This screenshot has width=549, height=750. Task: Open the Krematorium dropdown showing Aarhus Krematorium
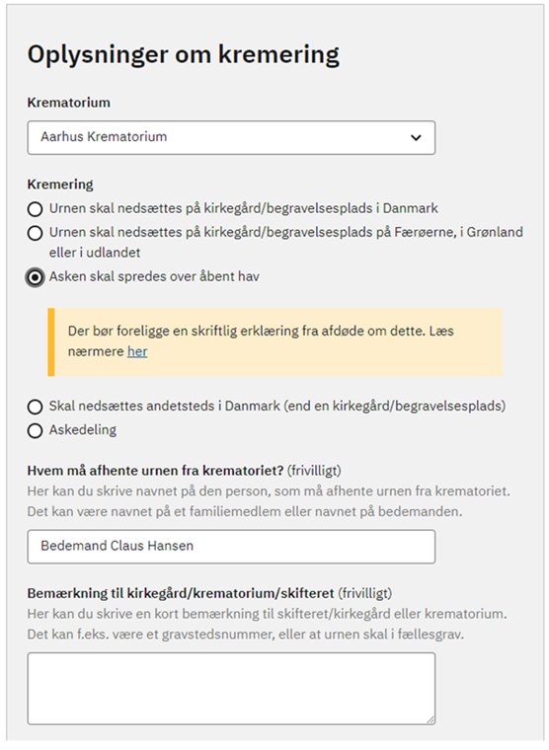pos(231,138)
